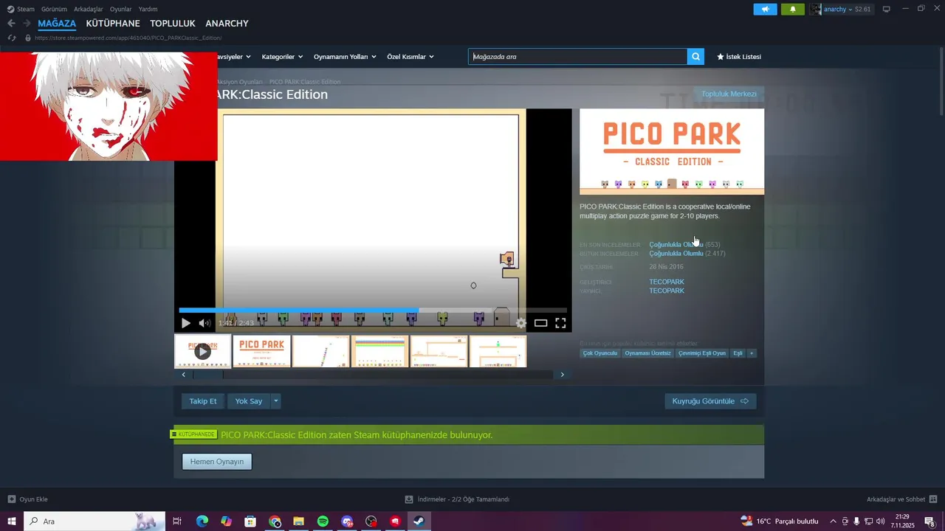Open the Big Picture monitor icon
The height and width of the screenshot is (531, 945).
coord(887,10)
